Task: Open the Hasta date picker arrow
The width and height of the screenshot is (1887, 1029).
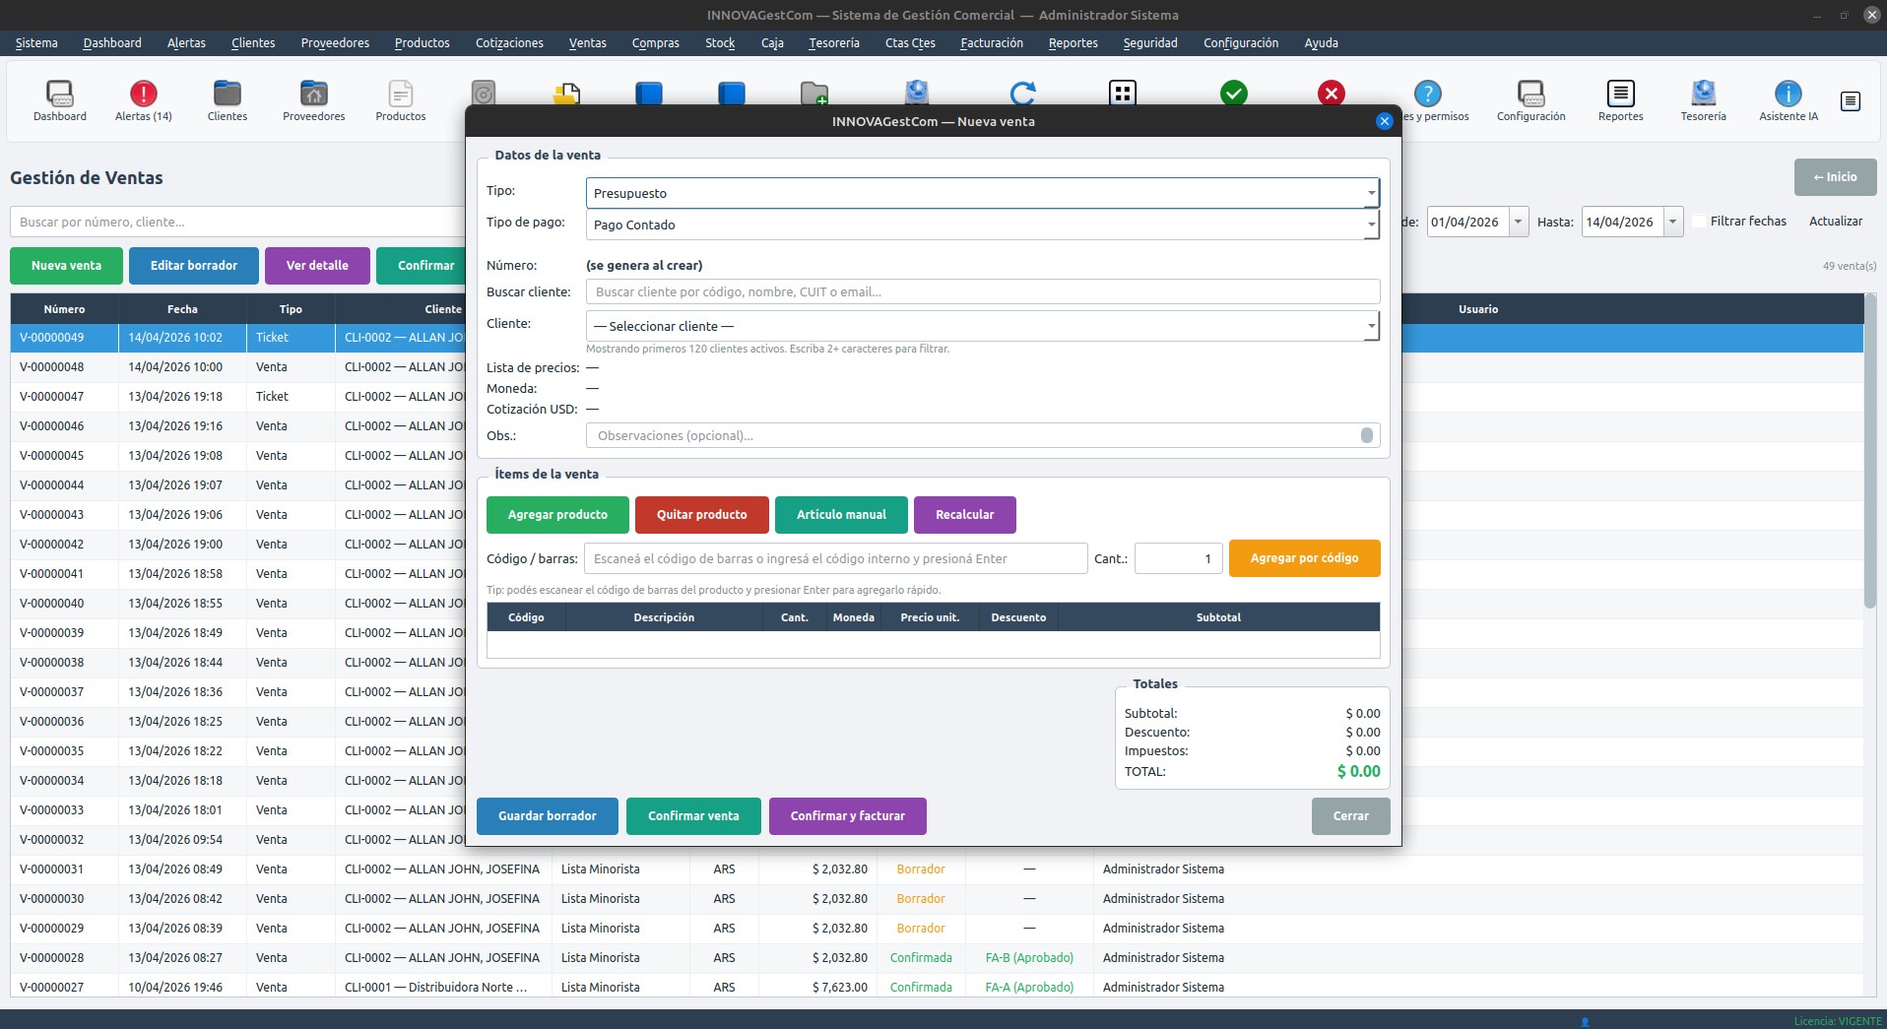Action: [x=1672, y=222]
